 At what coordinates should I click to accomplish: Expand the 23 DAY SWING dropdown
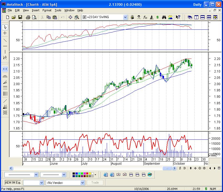125,17
